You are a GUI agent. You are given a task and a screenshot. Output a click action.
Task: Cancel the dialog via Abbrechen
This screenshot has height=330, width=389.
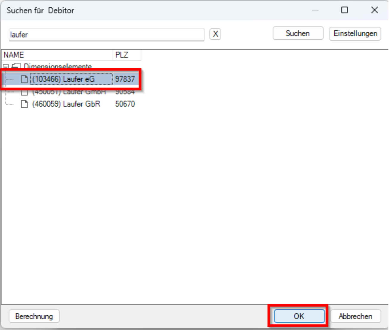pyautogui.click(x=355, y=316)
